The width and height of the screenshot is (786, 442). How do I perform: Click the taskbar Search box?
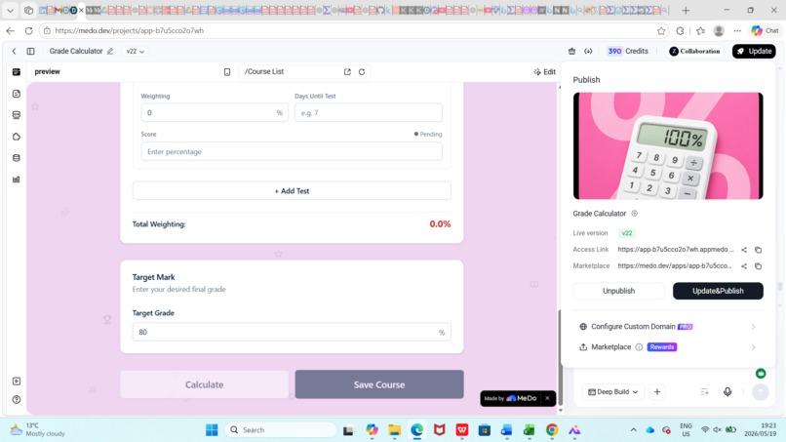click(281, 430)
